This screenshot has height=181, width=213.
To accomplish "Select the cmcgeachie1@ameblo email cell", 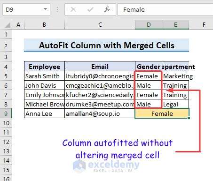I will click(x=100, y=85).
